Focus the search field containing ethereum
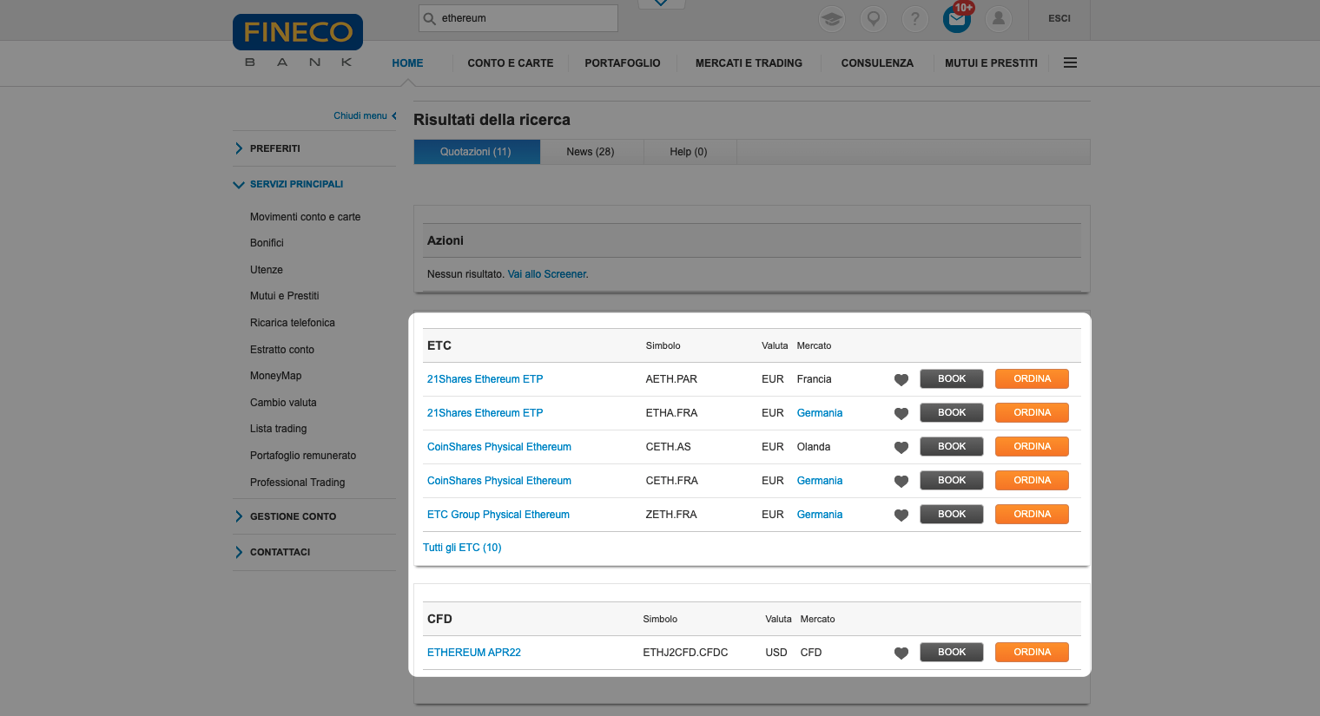This screenshot has height=716, width=1320. tap(518, 18)
